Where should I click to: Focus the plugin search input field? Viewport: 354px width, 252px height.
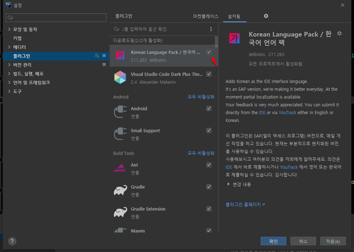click(164, 29)
